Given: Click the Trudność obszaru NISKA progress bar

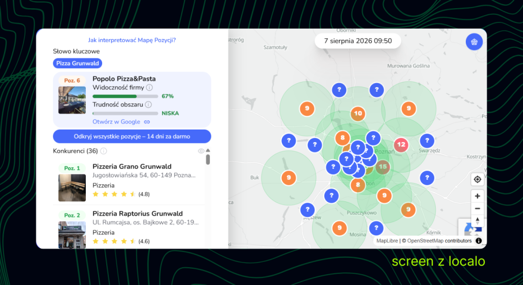Looking at the screenshot, I should point(125,113).
